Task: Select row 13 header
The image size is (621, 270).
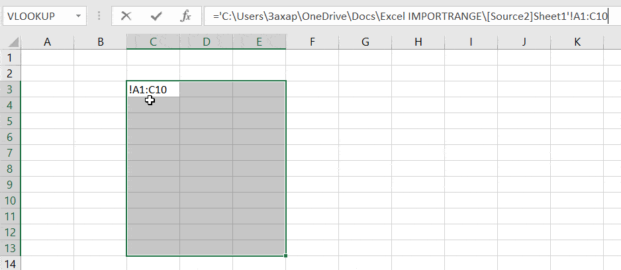Action: click(10, 248)
